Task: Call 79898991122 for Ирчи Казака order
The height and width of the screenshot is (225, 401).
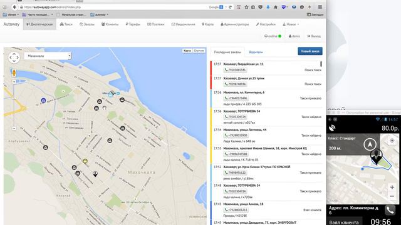Action: pyautogui.click(x=236, y=172)
